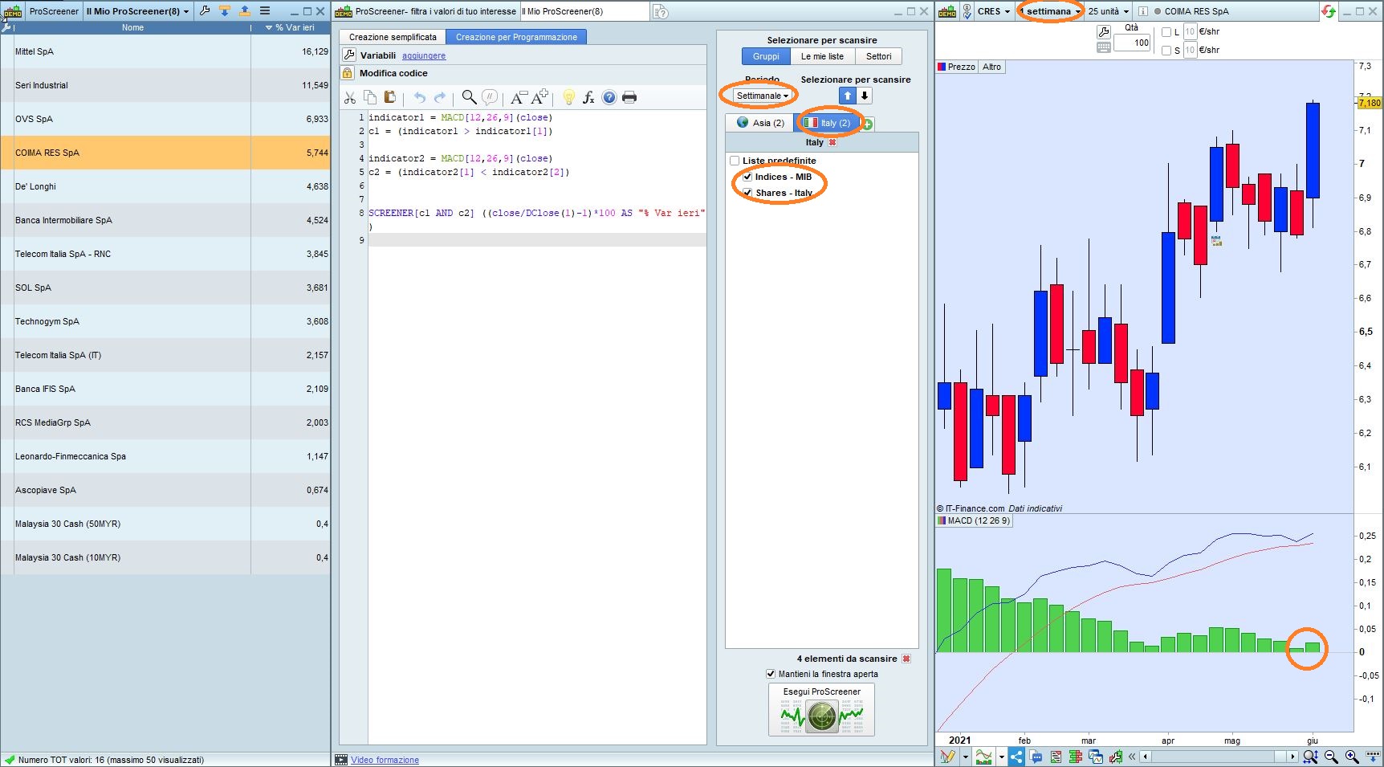Open Il Mio ProScreener(8) dropdown

138,11
